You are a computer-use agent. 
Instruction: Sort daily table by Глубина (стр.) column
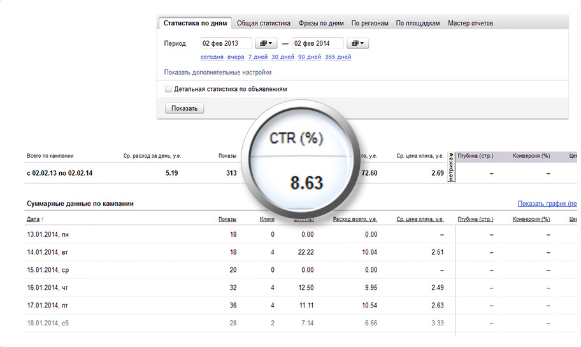(x=475, y=219)
